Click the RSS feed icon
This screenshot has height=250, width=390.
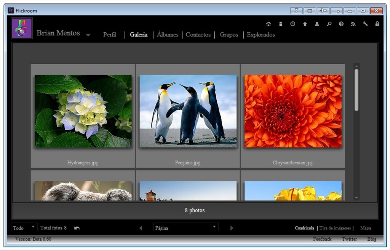pos(353,24)
